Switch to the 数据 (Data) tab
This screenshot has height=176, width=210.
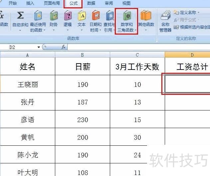[x=91, y=3]
